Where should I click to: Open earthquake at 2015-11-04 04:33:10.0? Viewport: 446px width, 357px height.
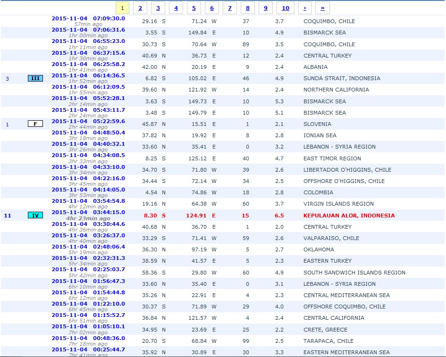[x=88, y=167]
